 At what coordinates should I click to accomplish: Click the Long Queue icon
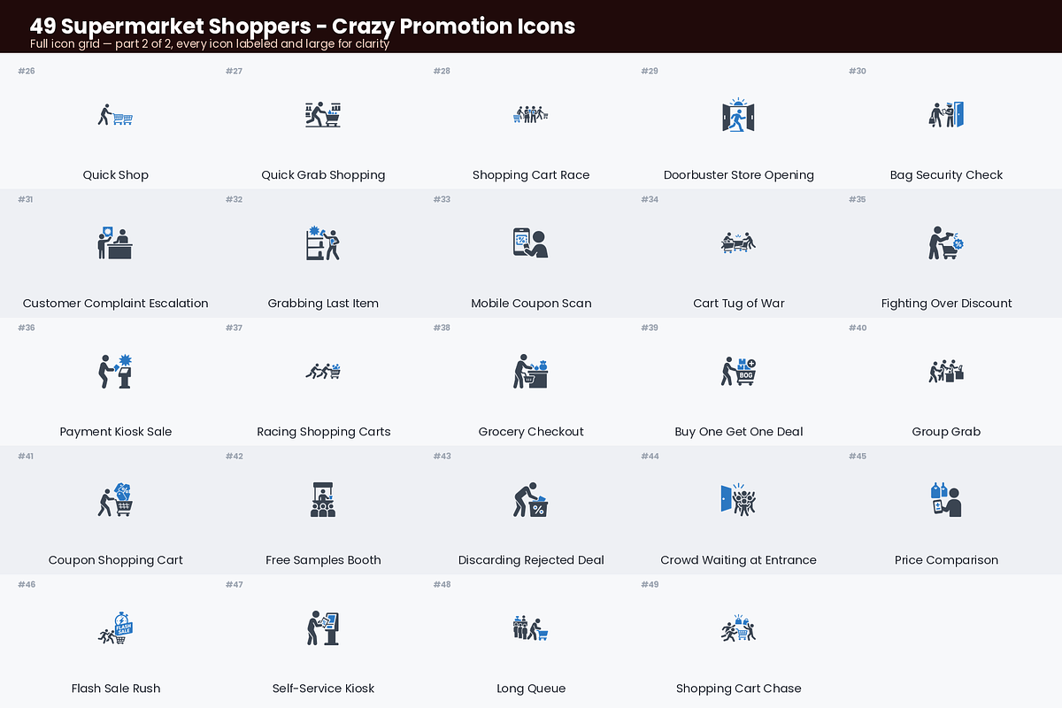click(531, 628)
